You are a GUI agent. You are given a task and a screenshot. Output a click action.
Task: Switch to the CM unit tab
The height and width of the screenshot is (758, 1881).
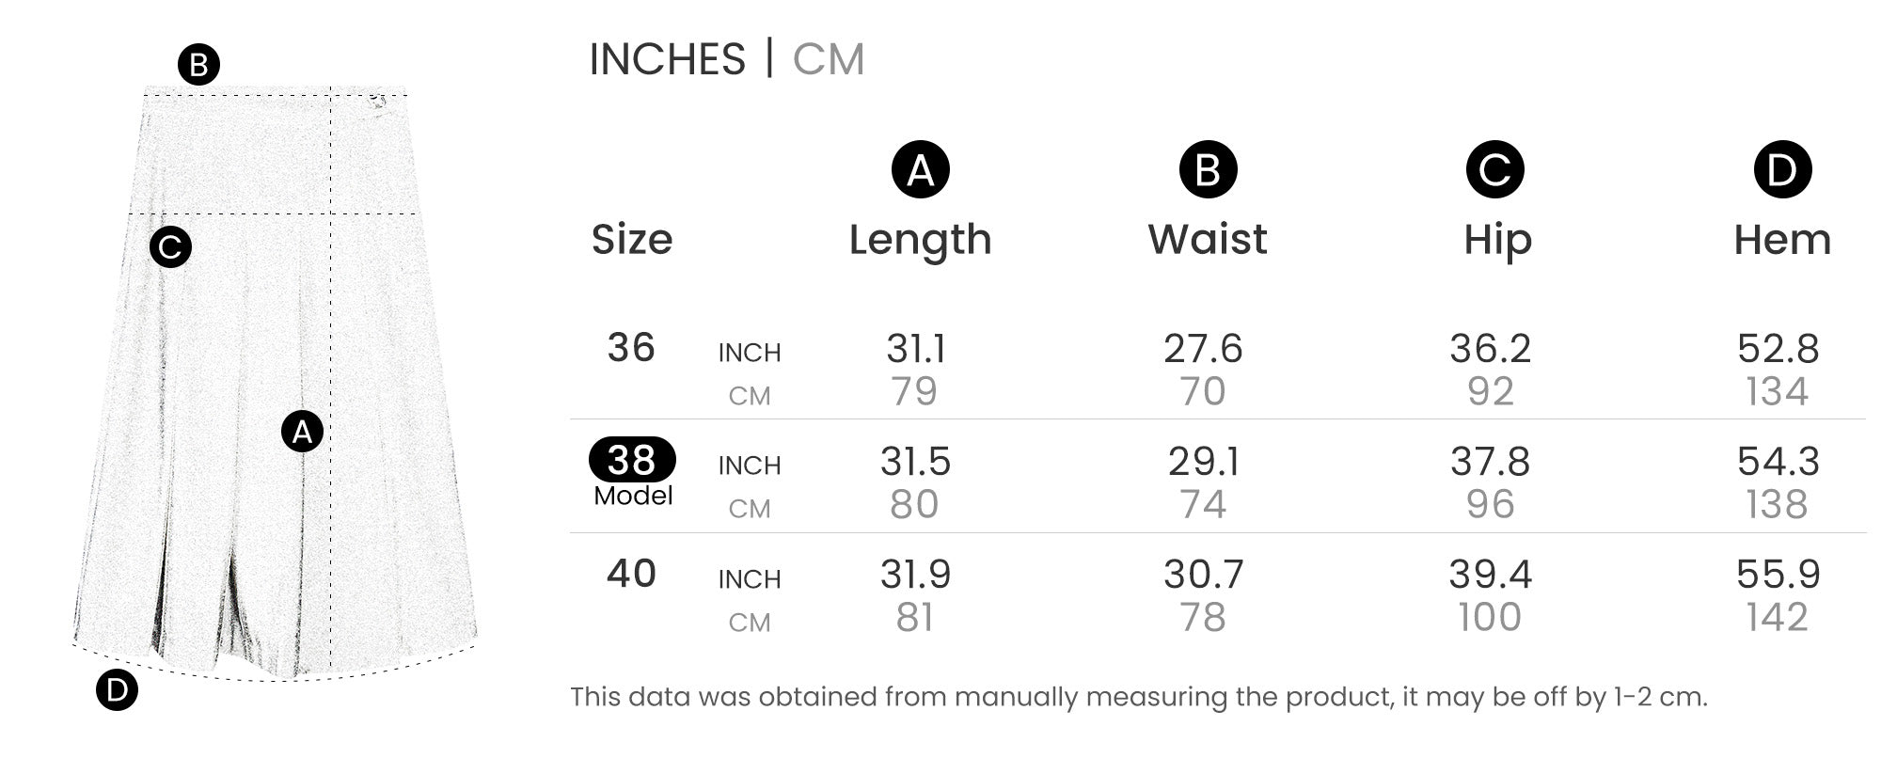(828, 59)
